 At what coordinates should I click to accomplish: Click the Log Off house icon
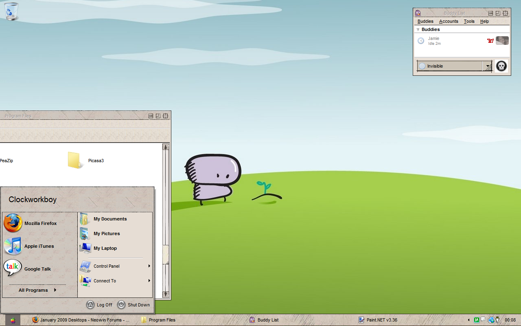tap(90, 304)
